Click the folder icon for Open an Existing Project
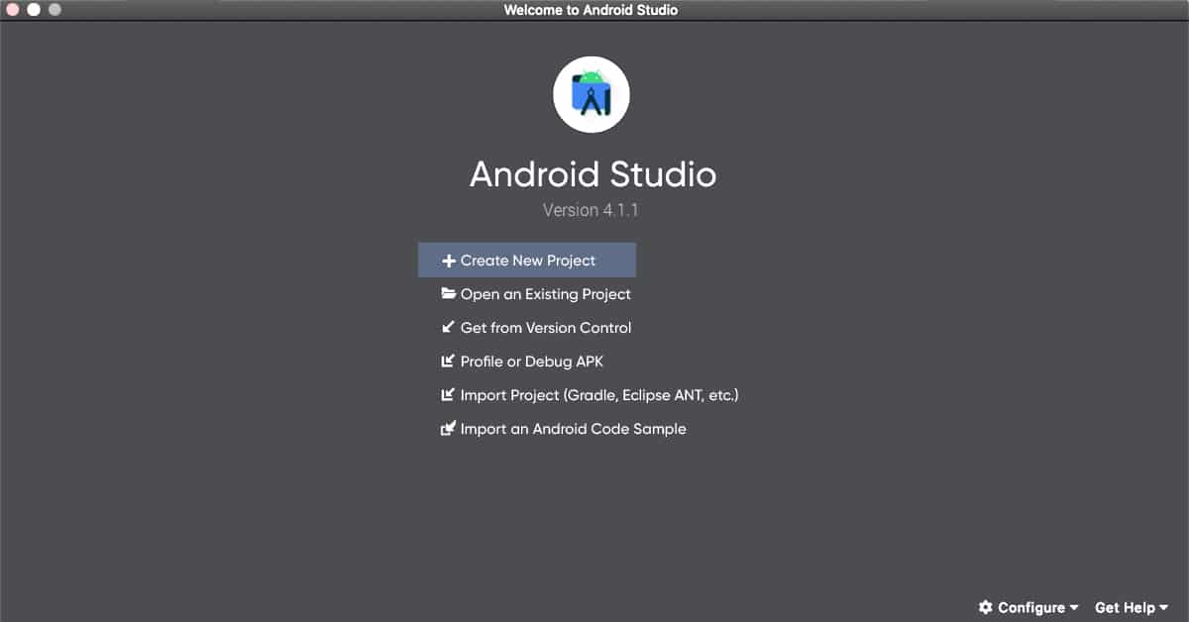 [x=448, y=294]
